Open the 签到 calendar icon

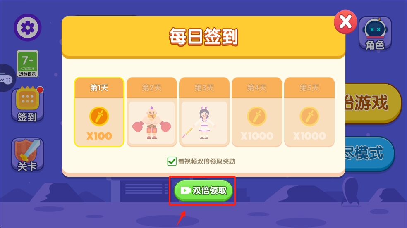tap(28, 104)
